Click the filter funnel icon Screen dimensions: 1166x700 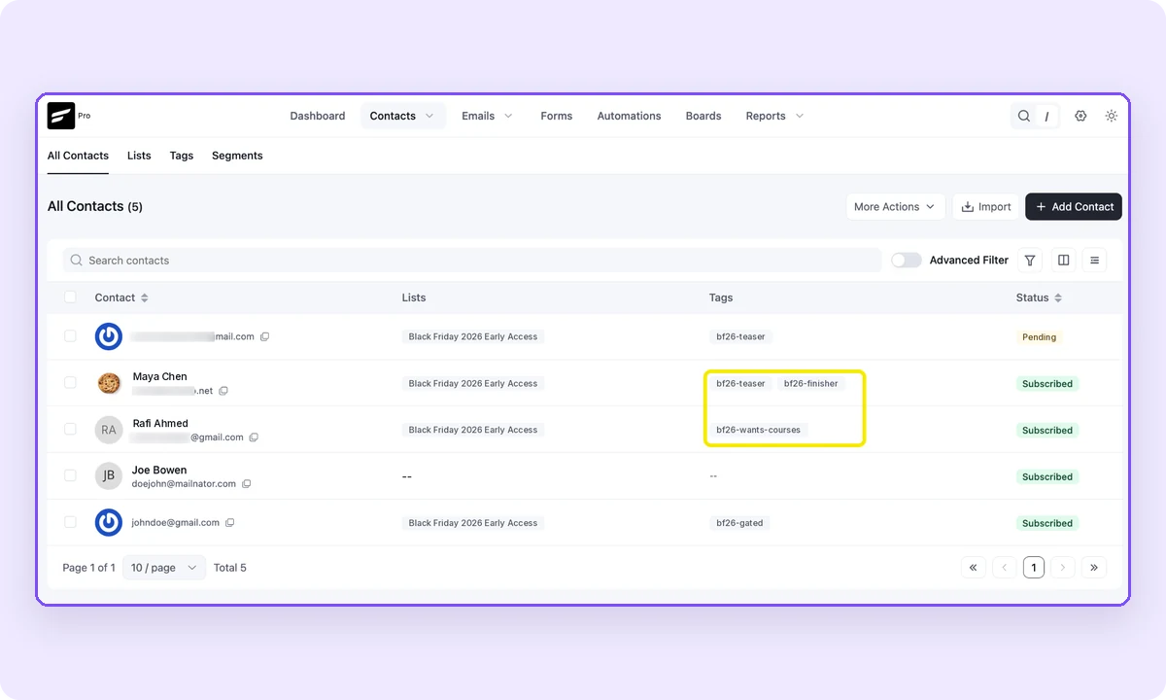coord(1030,261)
